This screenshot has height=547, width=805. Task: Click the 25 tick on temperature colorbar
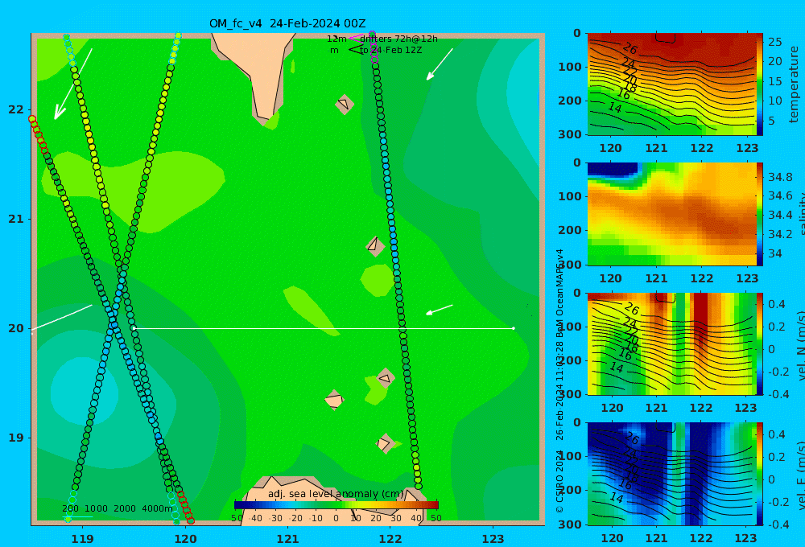774,42
